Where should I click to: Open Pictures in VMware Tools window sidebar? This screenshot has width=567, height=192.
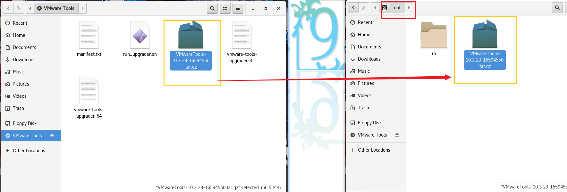click(31, 84)
